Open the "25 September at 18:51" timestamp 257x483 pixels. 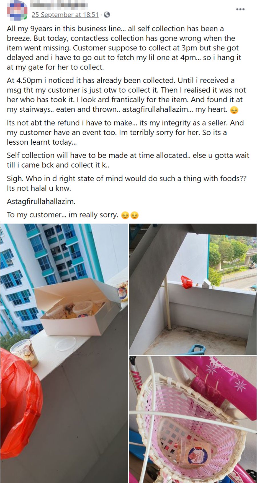[65, 15]
